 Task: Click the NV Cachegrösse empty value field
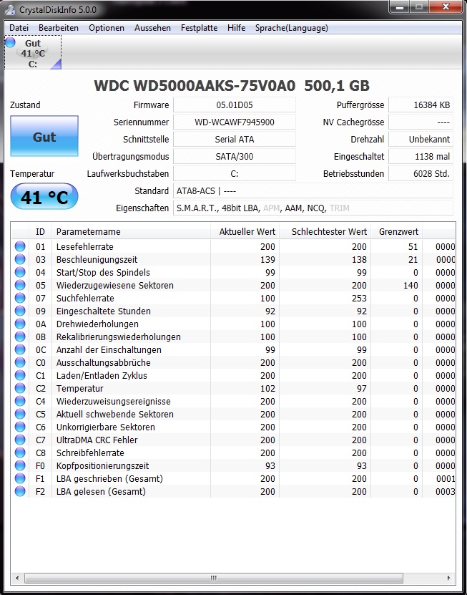(421, 122)
